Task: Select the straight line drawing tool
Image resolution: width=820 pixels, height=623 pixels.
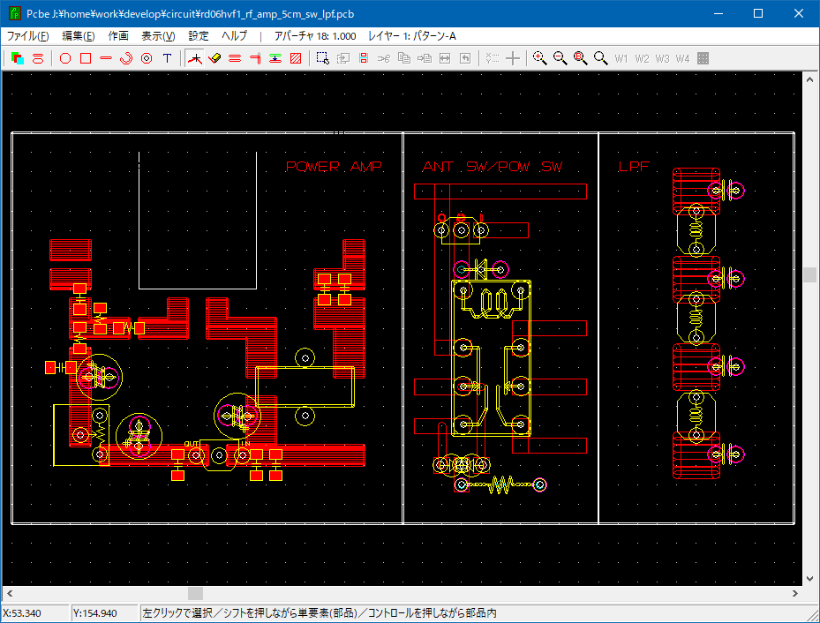Action: point(106,58)
